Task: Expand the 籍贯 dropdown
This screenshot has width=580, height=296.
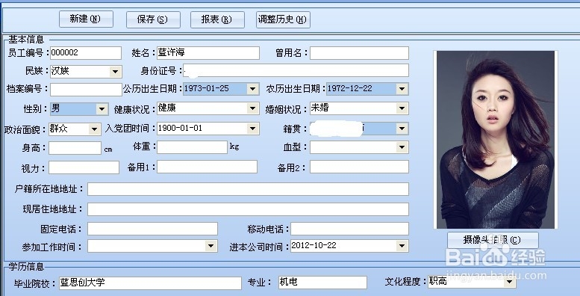Action: point(402,129)
